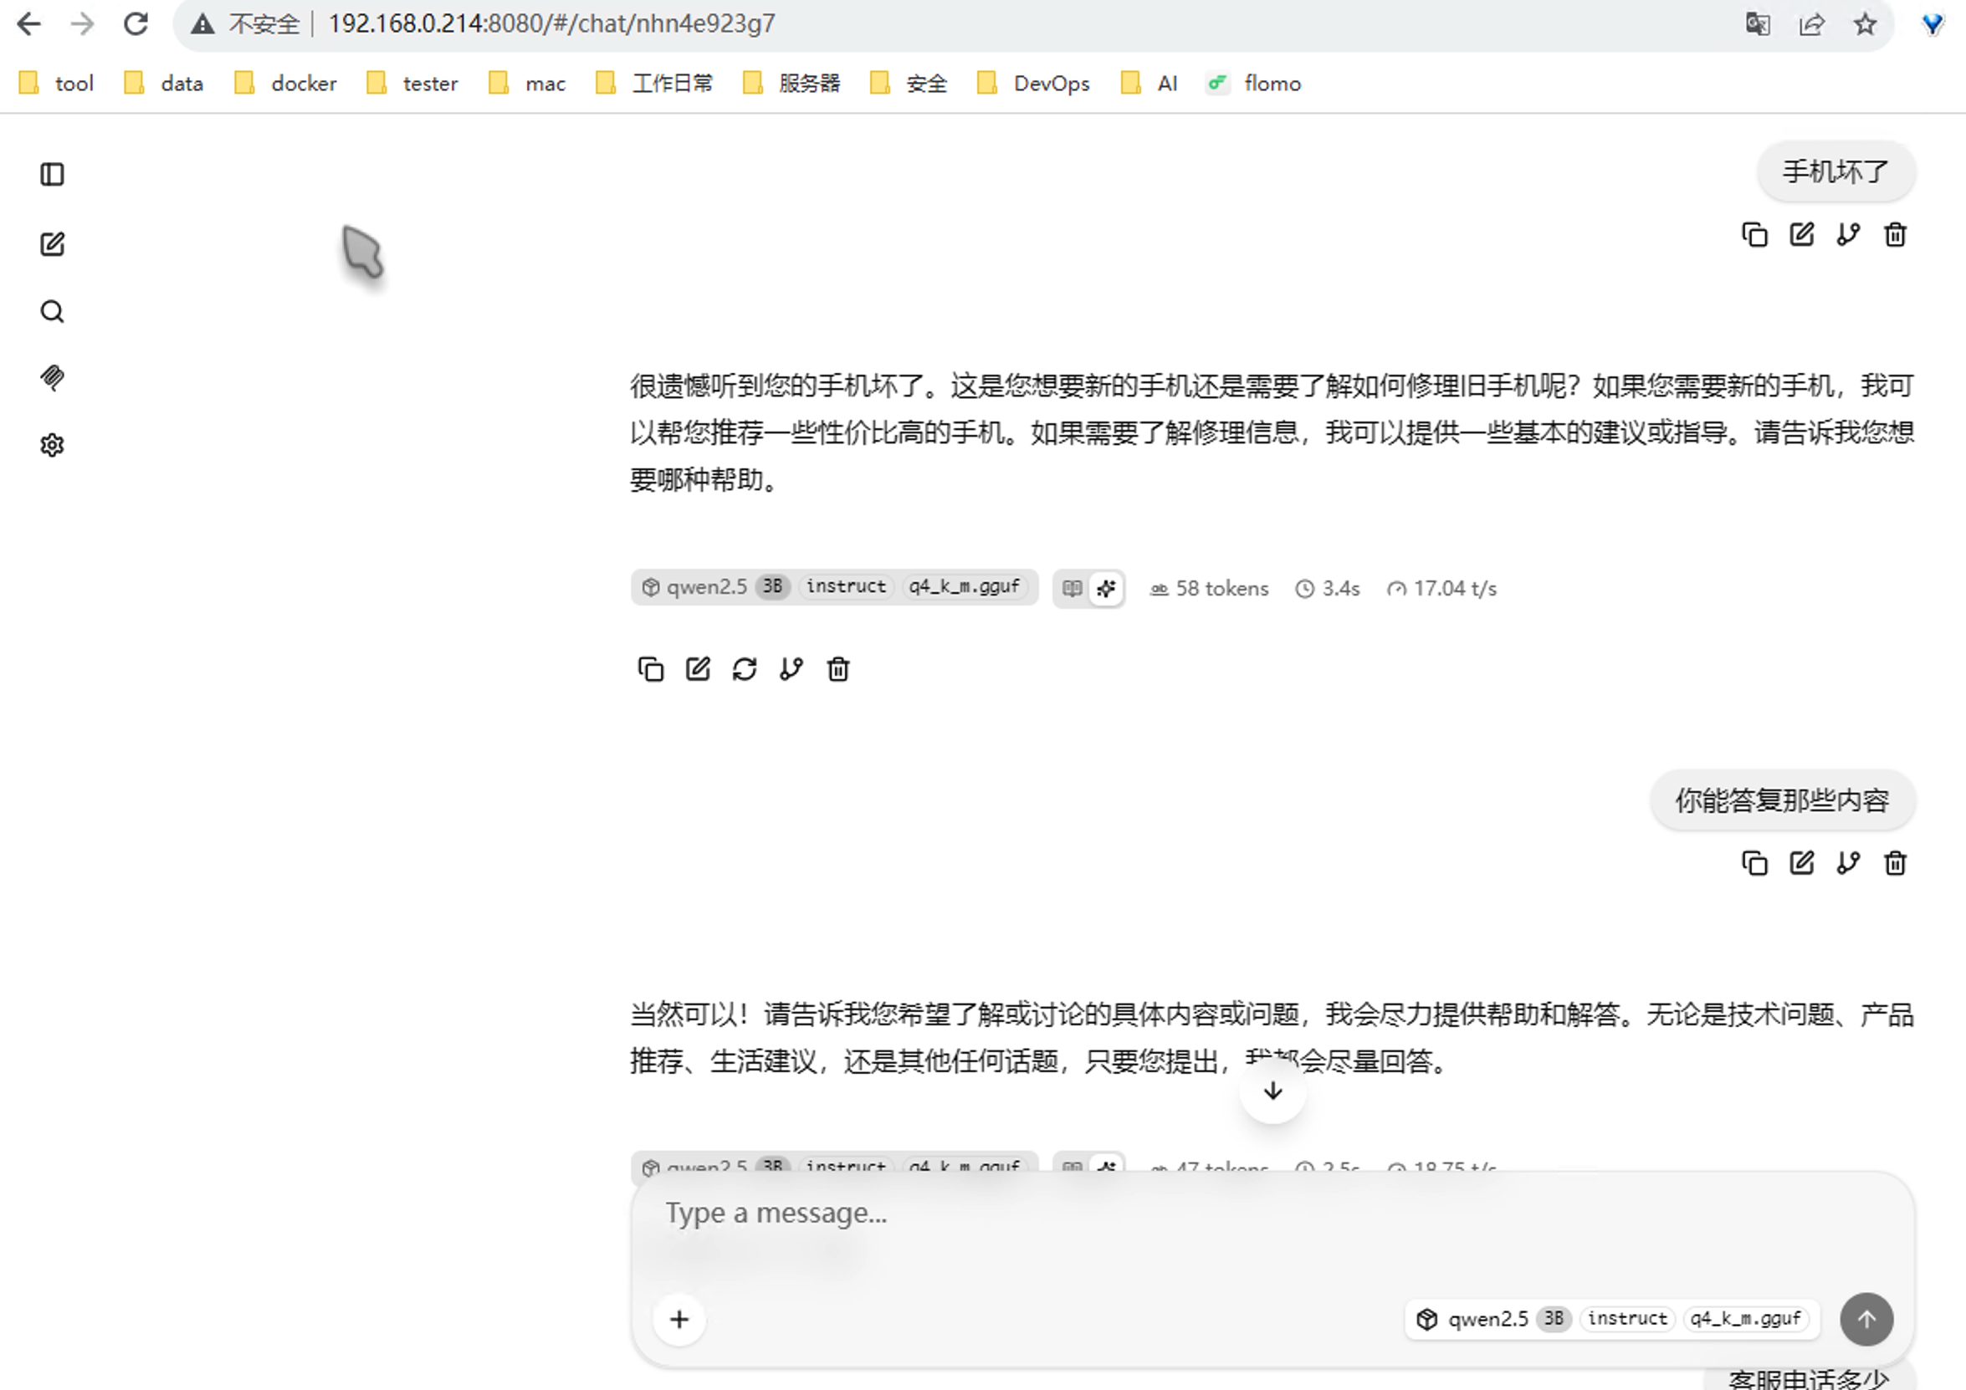
Task: Click the '手机坏了' message bubble
Action: point(1835,172)
